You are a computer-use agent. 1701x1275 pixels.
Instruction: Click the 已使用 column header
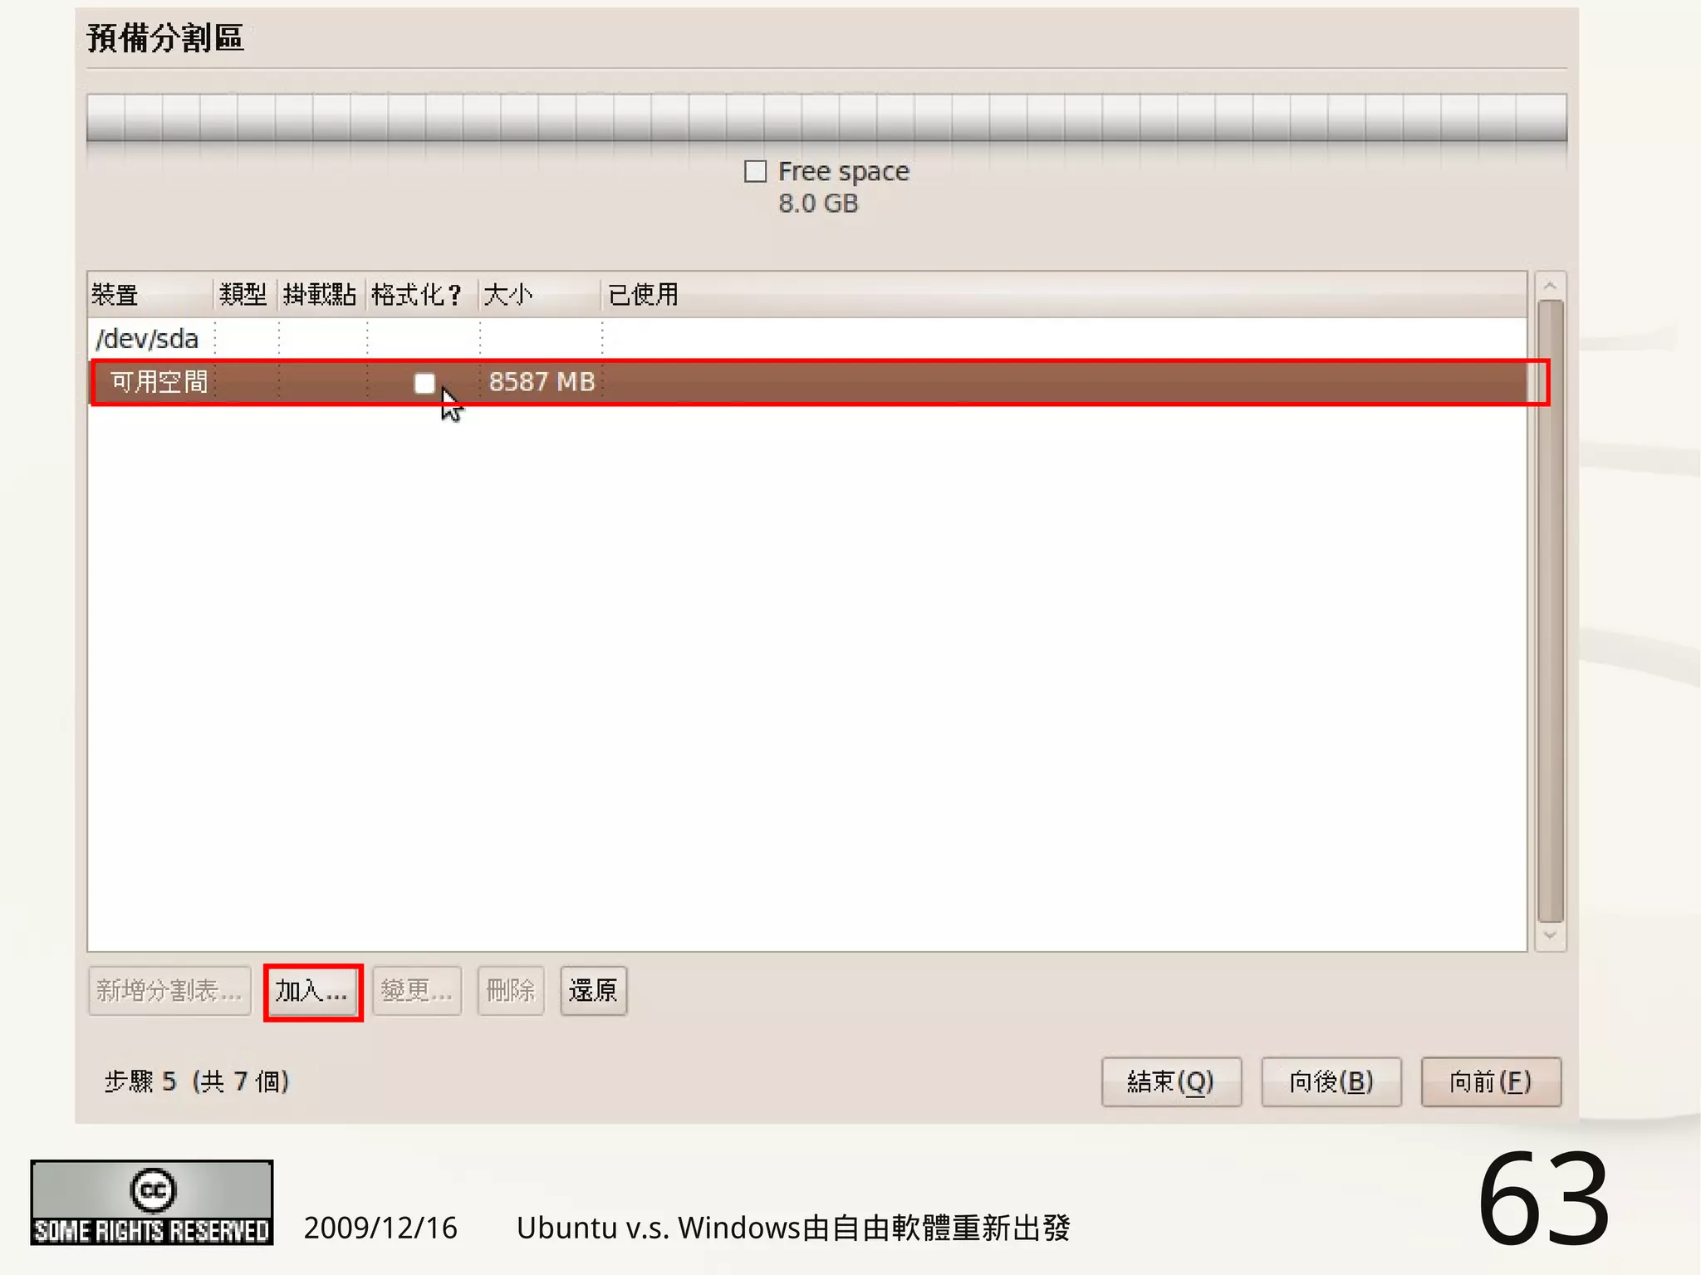[1063, 295]
